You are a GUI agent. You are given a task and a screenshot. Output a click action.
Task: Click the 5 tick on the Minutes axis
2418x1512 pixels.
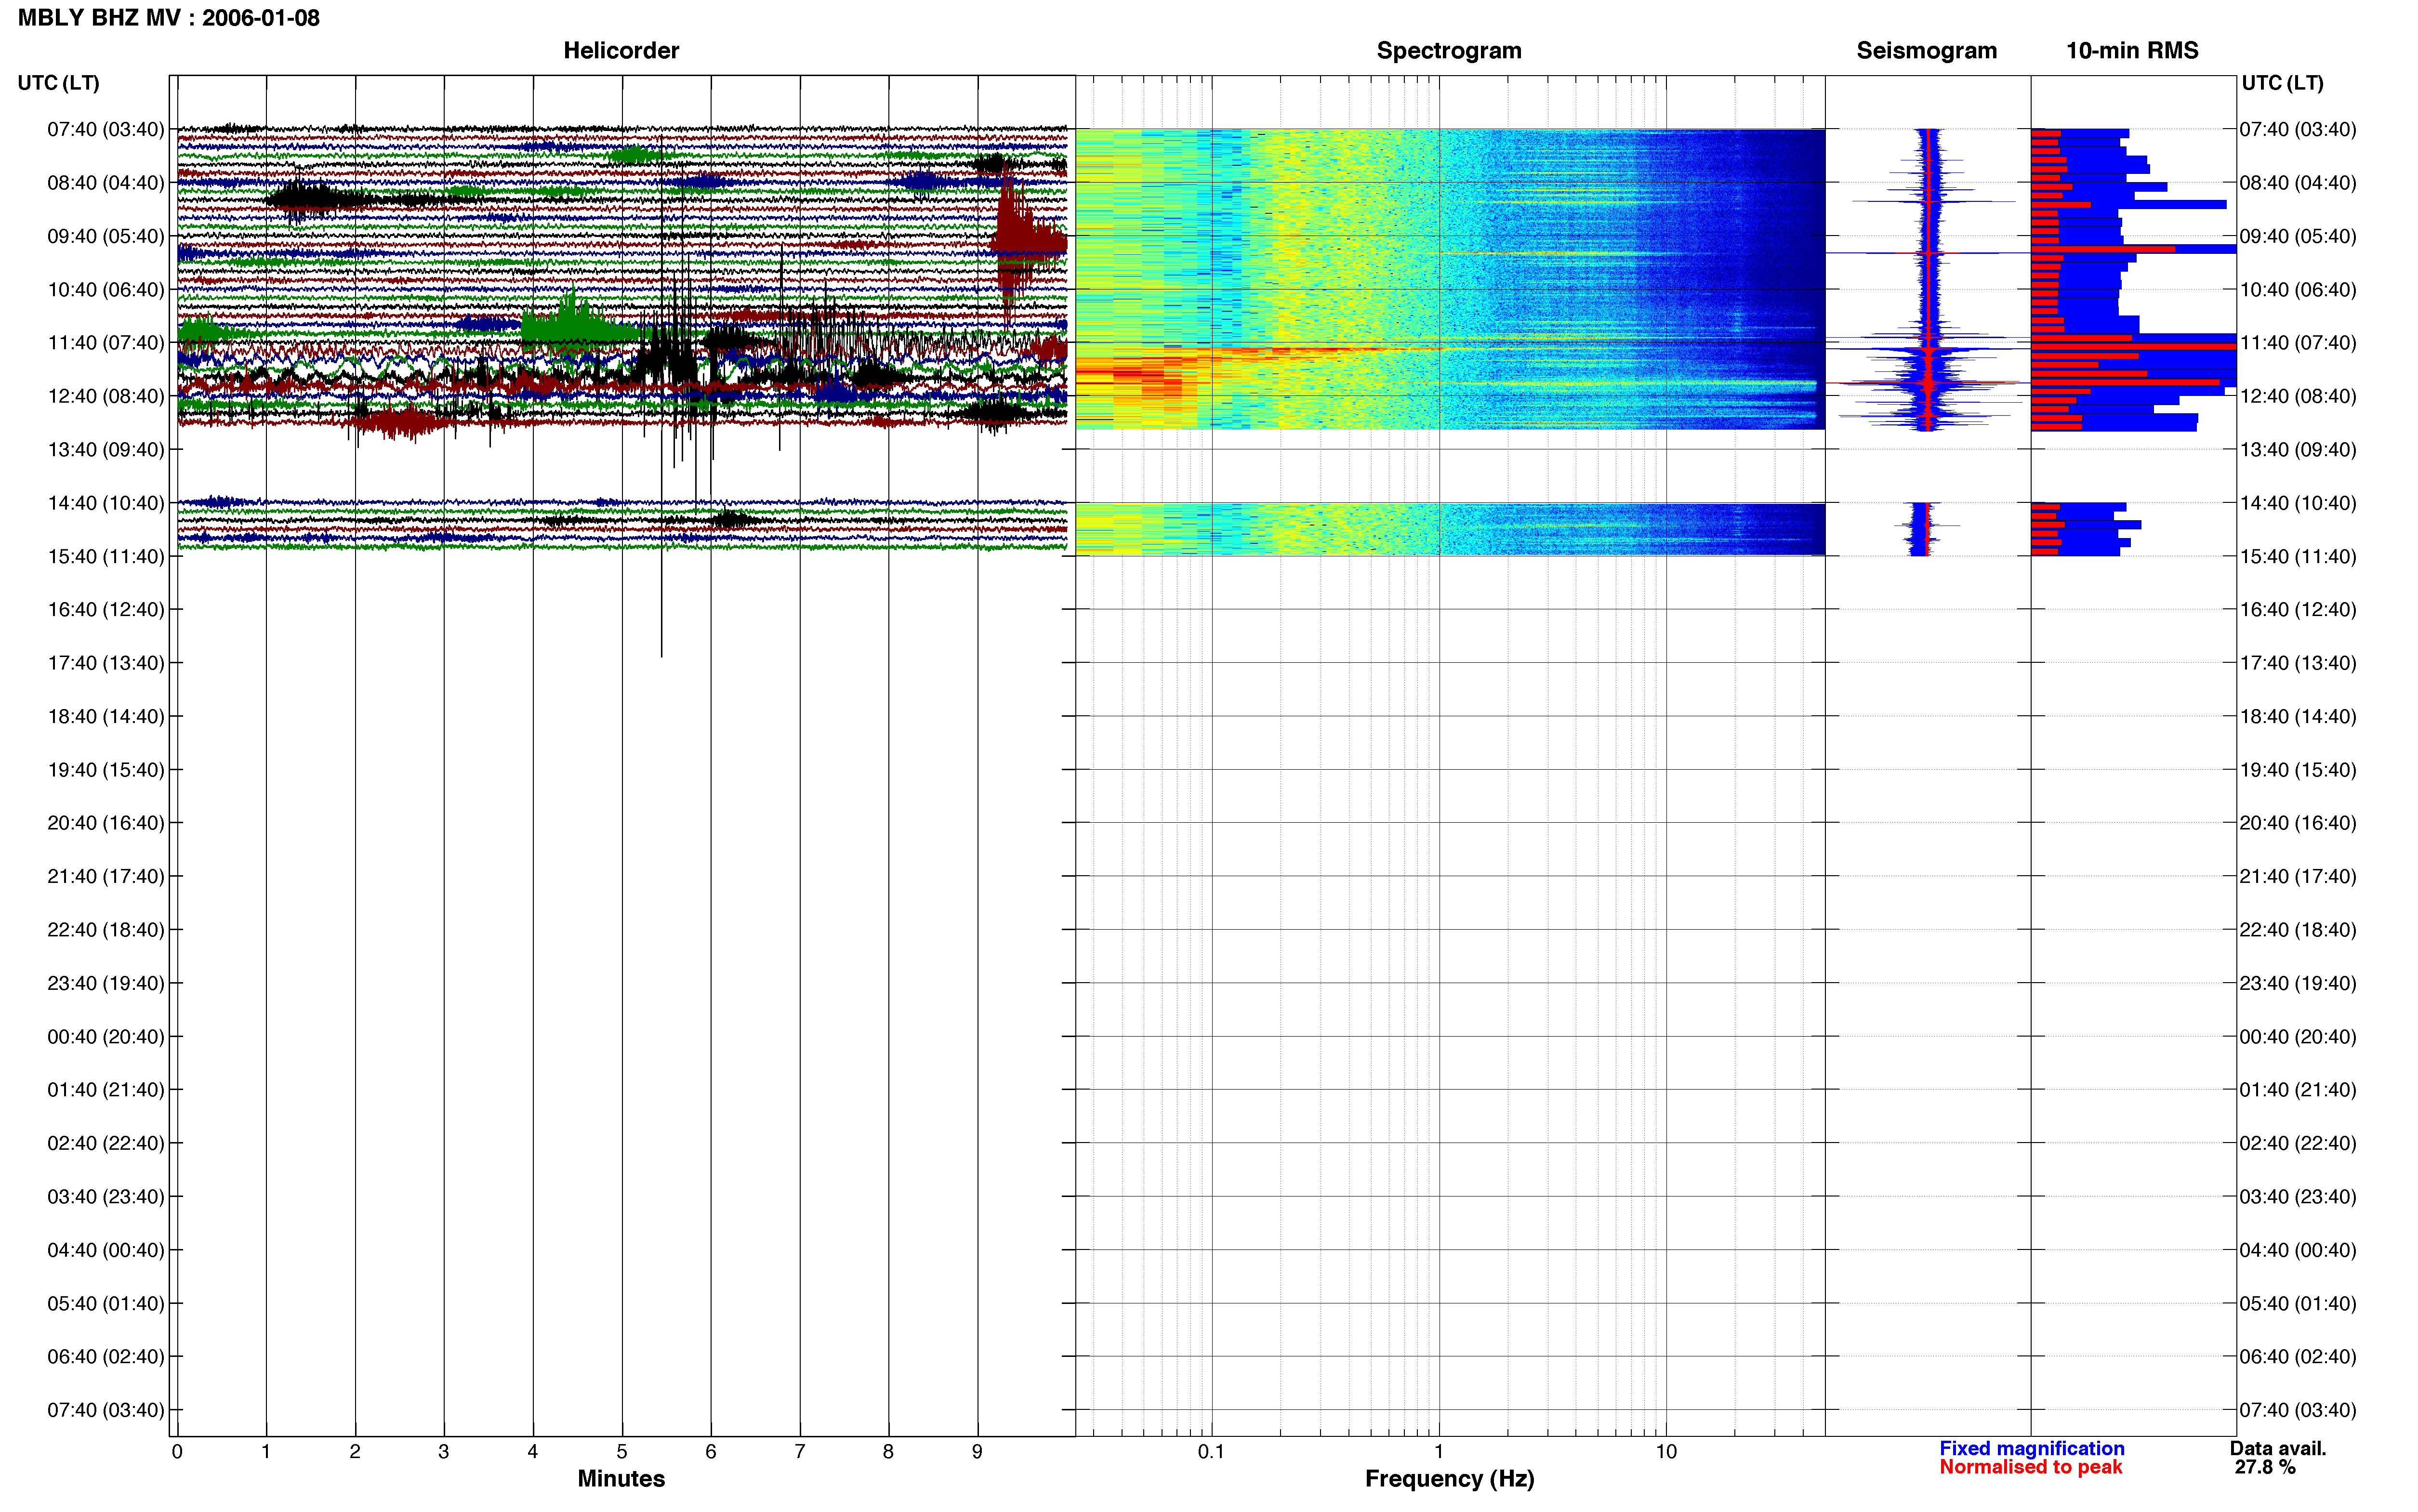pos(622,1452)
